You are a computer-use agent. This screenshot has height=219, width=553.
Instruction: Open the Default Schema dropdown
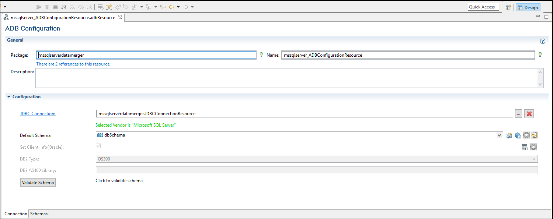click(499, 135)
